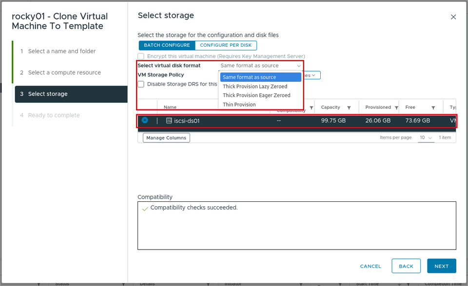Close the Clone Virtual Machine dialog
This screenshot has width=468, height=286.
(x=453, y=17)
